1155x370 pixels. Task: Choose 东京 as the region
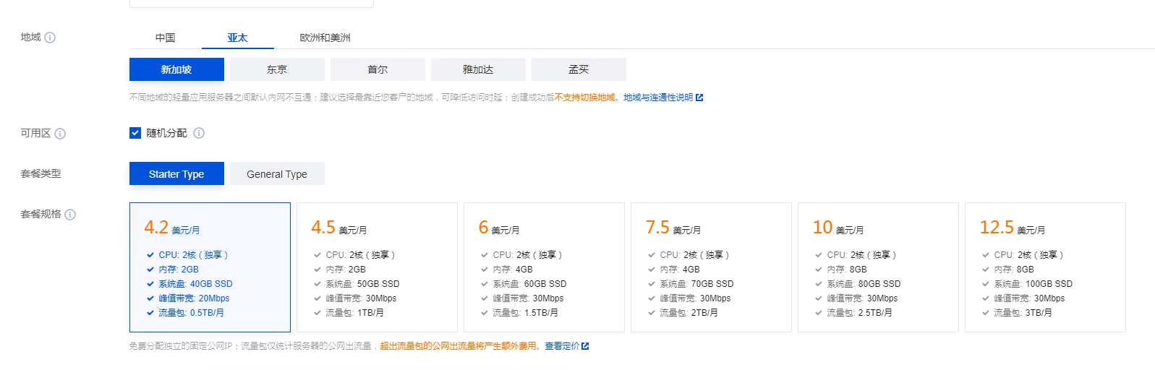[x=277, y=69]
